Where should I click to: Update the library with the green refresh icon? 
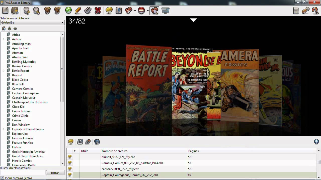click(x=68, y=10)
